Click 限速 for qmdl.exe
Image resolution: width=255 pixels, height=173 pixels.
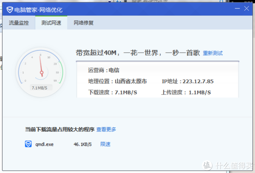(105, 144)
